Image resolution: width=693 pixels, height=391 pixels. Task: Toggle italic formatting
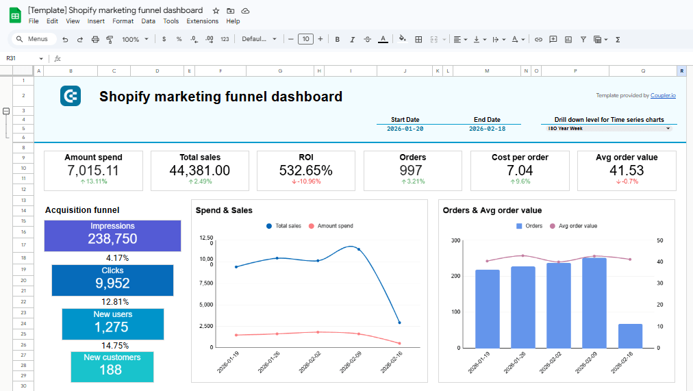(x=352, y=39)
